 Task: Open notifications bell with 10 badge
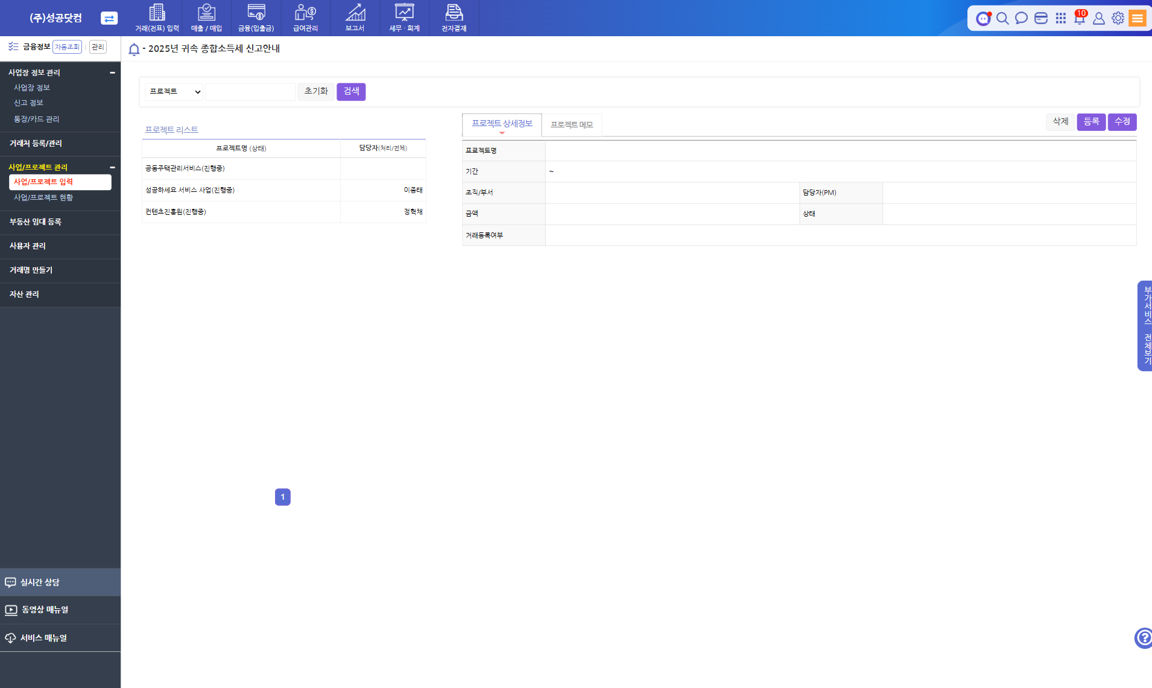click(x=1080, y=18)
